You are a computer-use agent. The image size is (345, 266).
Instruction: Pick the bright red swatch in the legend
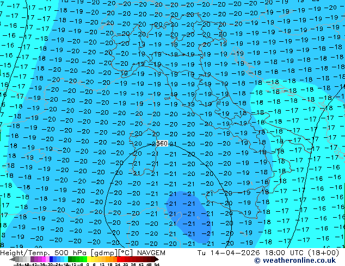[119, 259]
